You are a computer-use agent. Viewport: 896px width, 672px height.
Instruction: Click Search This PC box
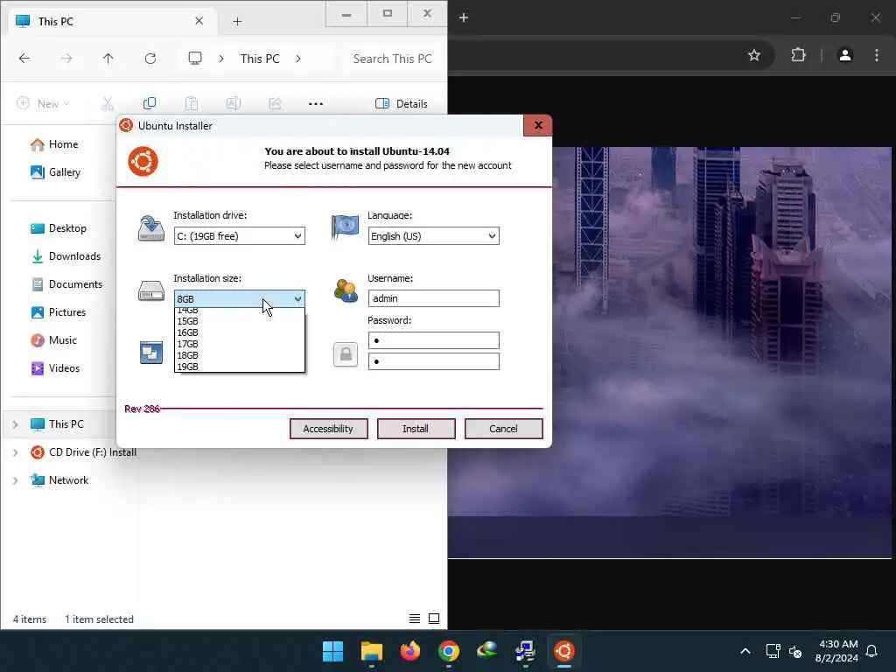pos(392,59)
